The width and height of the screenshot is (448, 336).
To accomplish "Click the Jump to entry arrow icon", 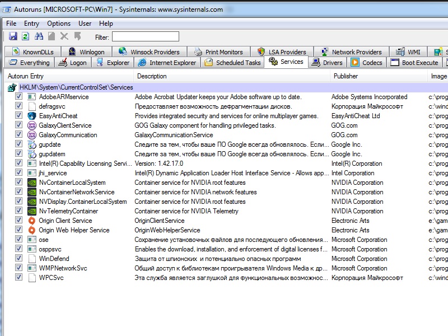I will pos(77,36).
